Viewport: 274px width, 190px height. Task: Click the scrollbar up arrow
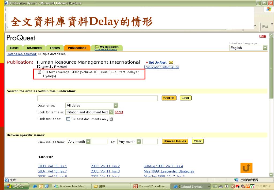(x=271, y=35)
